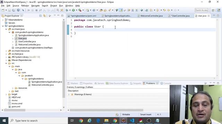This screenshot has width=222, height=124.
Task: Close the User.java editor tab
Action: pos(208,16)
